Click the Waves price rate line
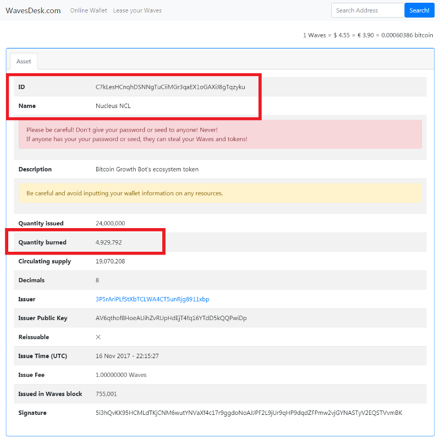The width and height of the screenshot is (440, 443). pos(368,35)
